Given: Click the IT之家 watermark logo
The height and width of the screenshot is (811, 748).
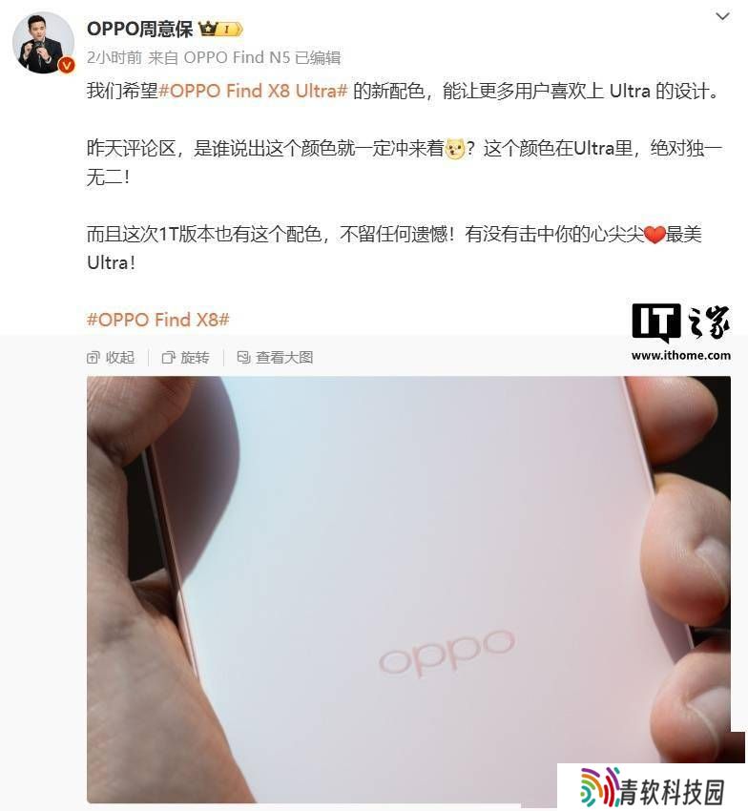Looking at the screenshot, I should pyautogui.click(x=681, y=332).
